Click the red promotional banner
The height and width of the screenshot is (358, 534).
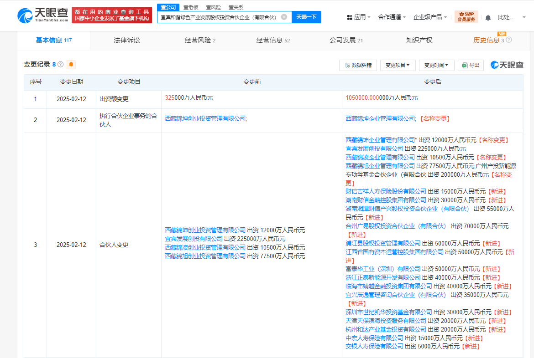coord(112,15)
